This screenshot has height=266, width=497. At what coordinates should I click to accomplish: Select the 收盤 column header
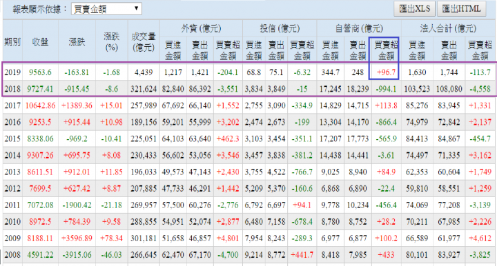40,42
